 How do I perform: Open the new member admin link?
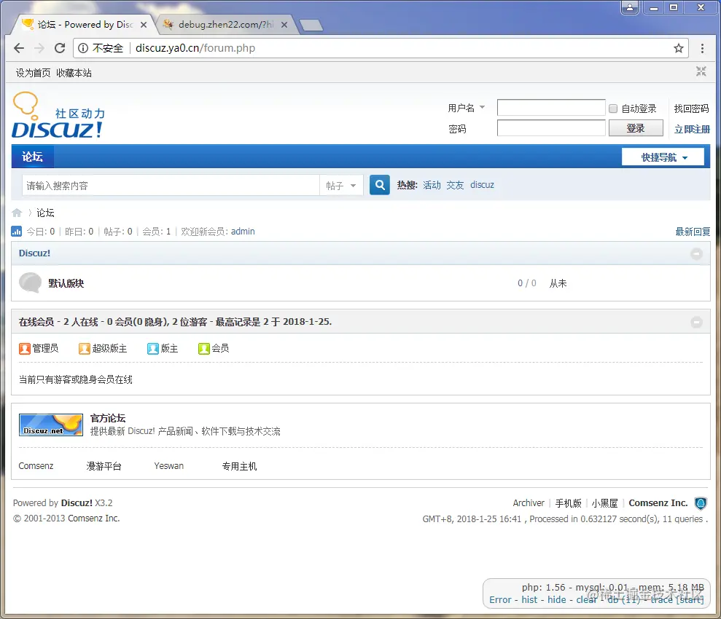point(243,232)
